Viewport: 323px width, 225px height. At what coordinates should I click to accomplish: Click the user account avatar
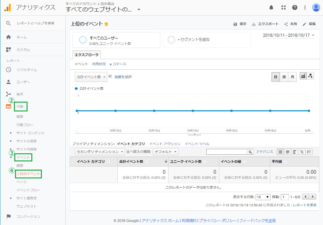(316, 7)
